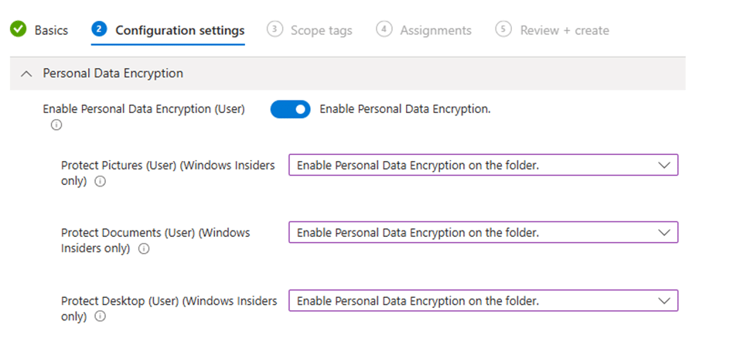754x356 pixels.
Task: Open the Protect Desktop dropdown
Action: (x=483, y=301)
